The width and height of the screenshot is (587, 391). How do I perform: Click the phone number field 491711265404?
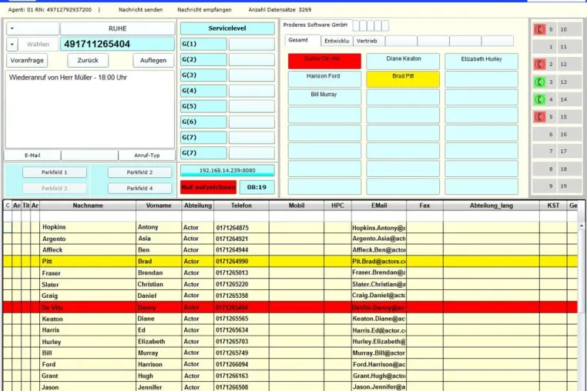tap(118, 44)
